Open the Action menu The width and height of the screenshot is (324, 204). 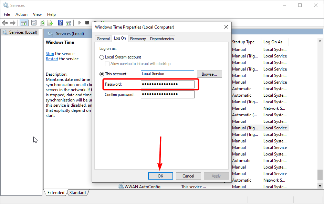point(21,14)
